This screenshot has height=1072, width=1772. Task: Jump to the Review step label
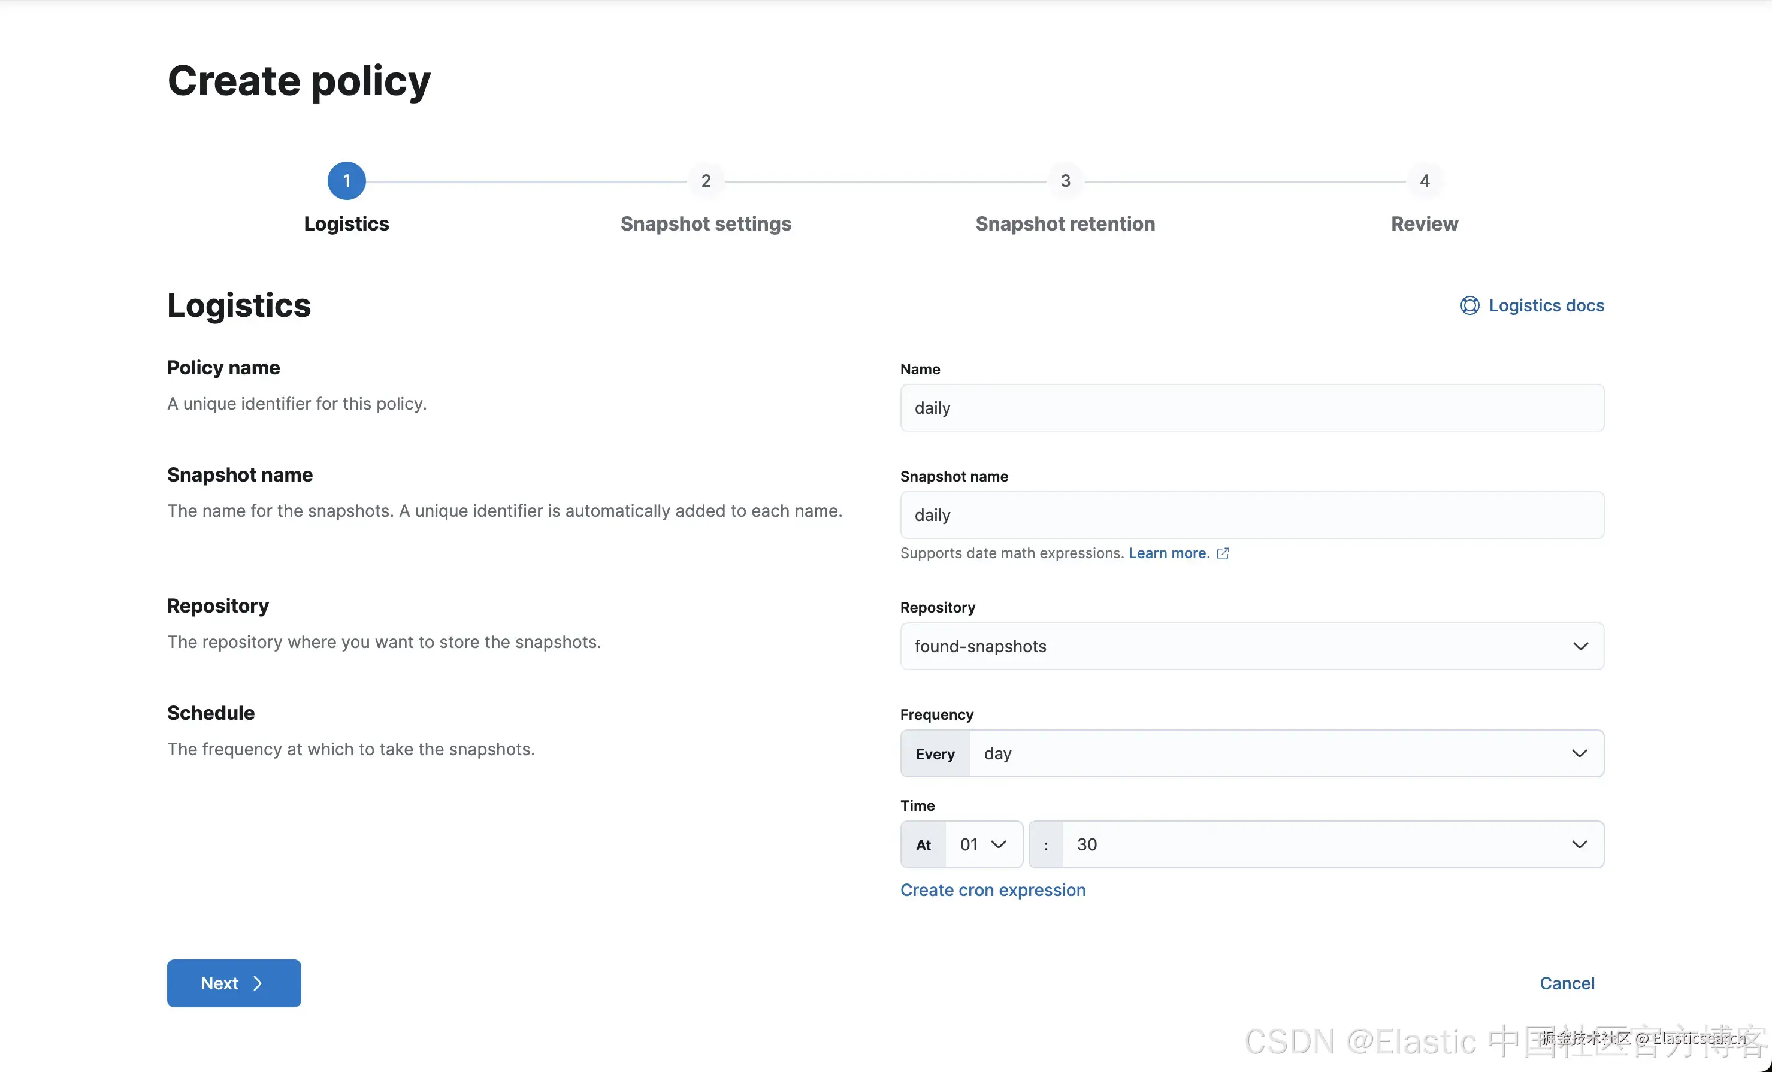(x=1424, y=223)
